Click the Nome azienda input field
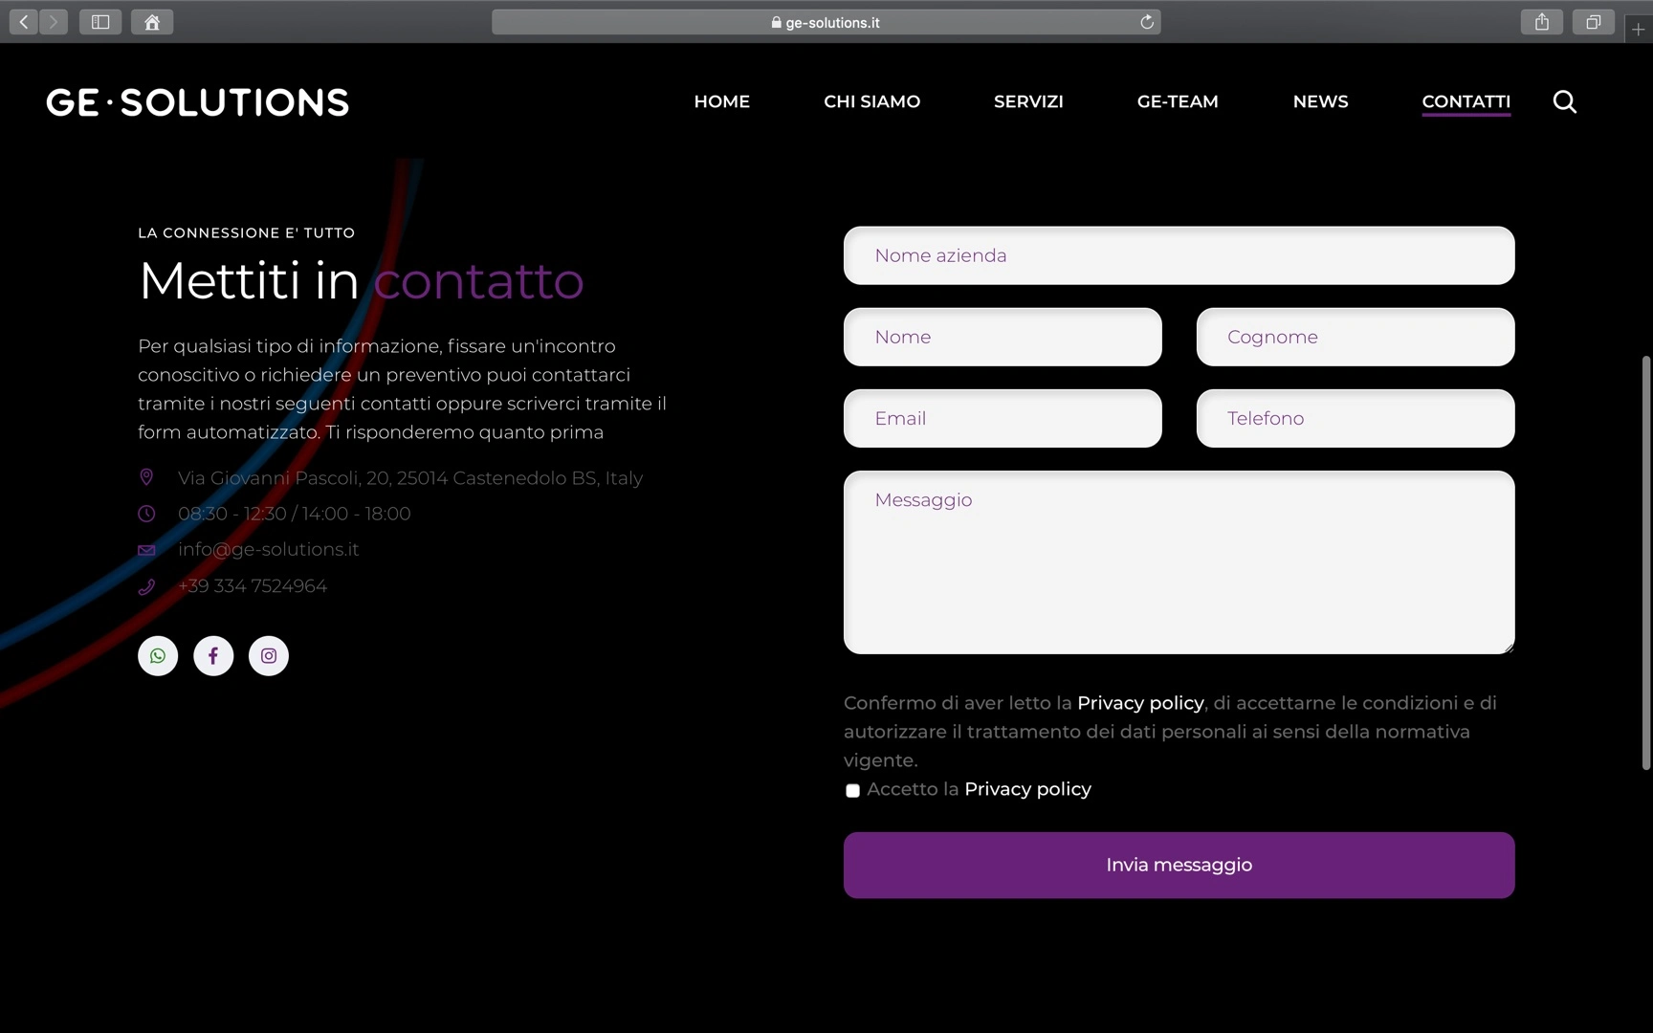This screenshot has width=1653, height=1033. (x=1179, y=255)
